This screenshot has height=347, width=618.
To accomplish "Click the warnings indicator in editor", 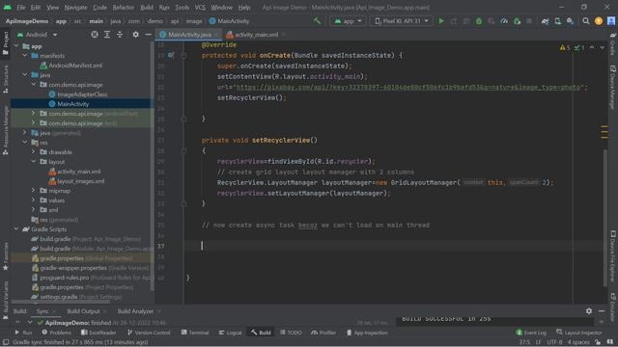I will tap(565, 47).
